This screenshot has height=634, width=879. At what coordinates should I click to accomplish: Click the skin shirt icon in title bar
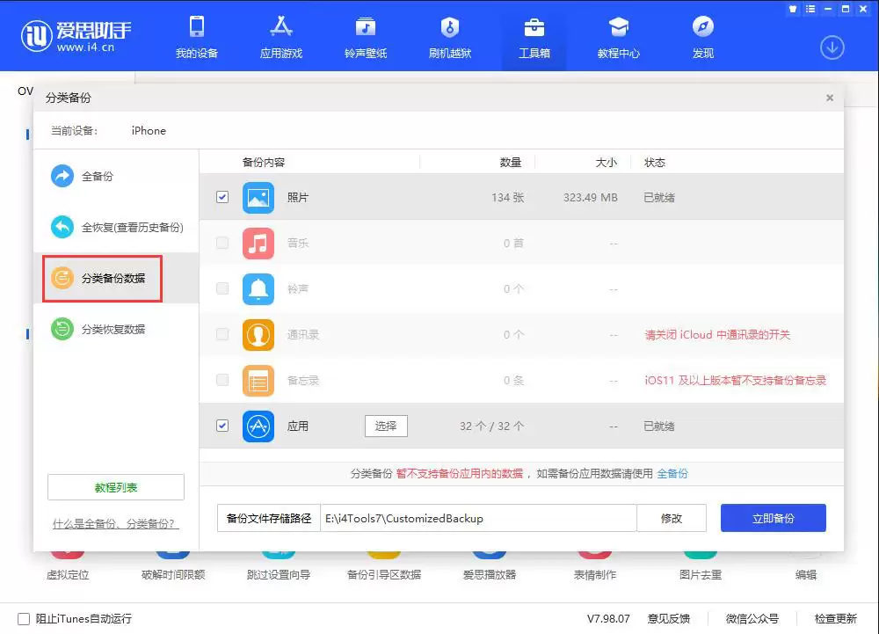[793, 9]
